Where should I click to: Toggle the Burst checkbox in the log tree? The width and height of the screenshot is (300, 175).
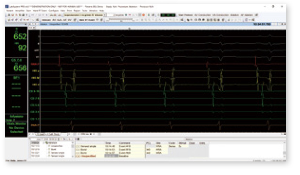pos(50,149)
